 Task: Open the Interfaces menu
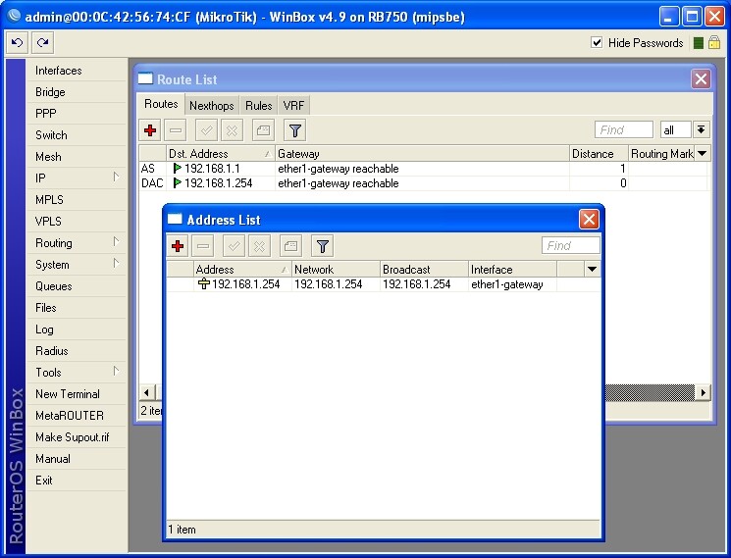pos(76,71)
